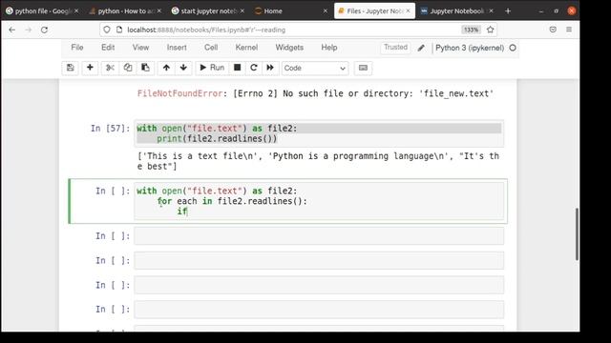Open the Kernel menu
Viewport: 611px width, 343px height.
click(x=246, y=48)
